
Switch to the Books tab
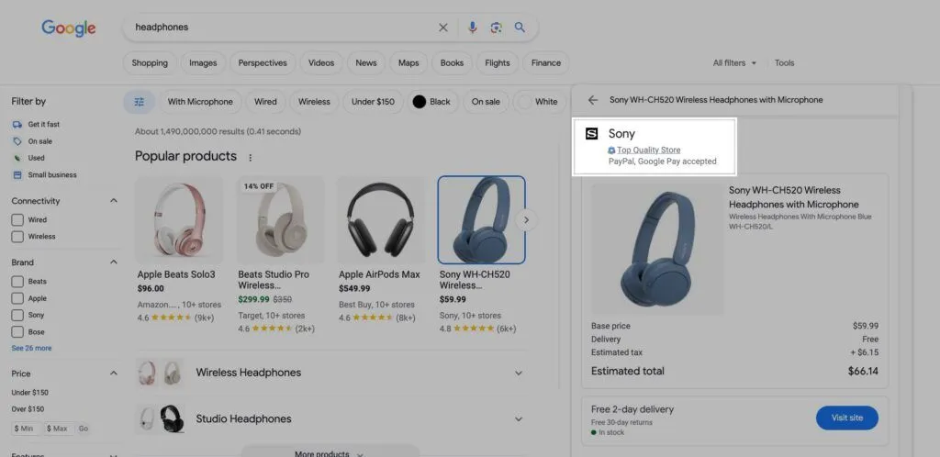pyautogui.click(x=452, y=63)
